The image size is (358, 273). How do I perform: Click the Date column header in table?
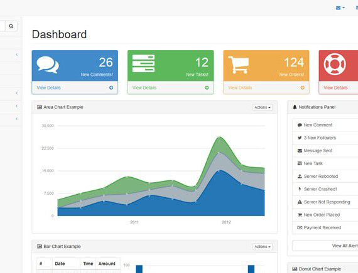tap(66, 264)
